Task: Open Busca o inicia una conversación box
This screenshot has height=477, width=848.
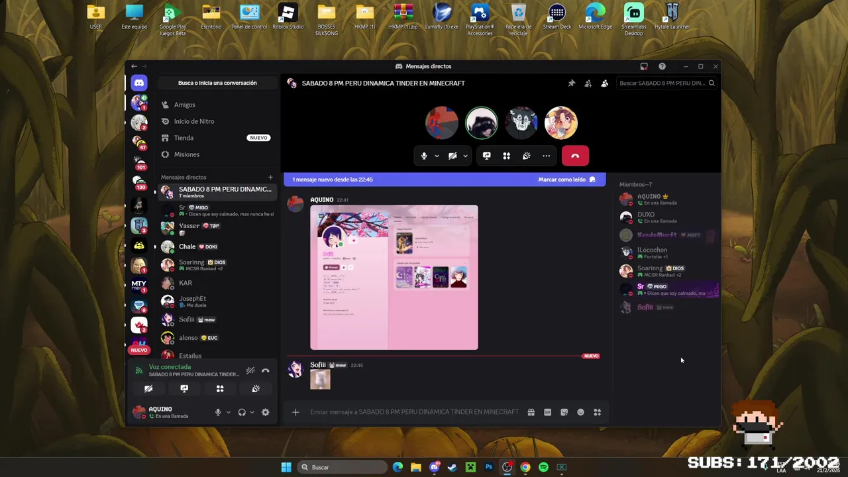Action: click(217, 83)
